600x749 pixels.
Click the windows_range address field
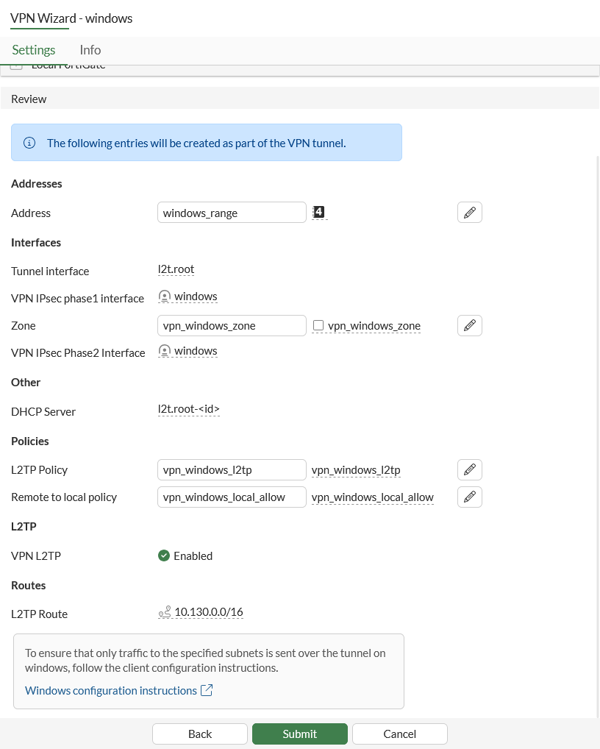tap(232, 213)
